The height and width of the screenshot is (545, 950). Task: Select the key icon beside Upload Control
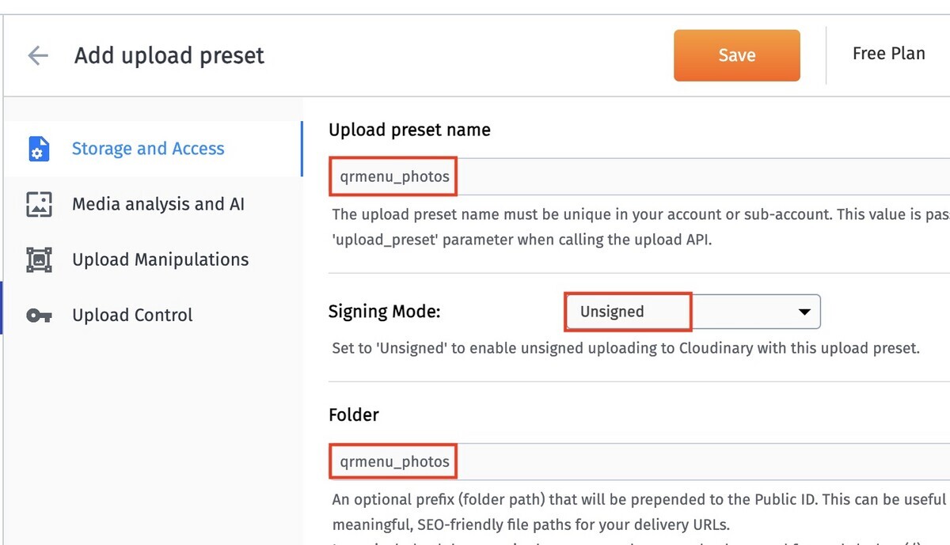pos(40,315)
